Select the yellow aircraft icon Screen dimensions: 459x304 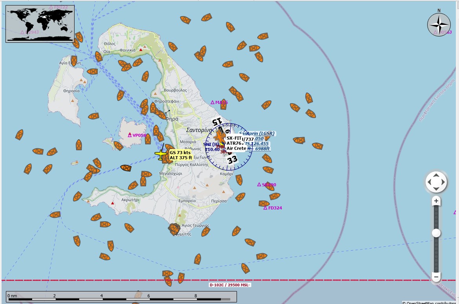coord(160,154)
